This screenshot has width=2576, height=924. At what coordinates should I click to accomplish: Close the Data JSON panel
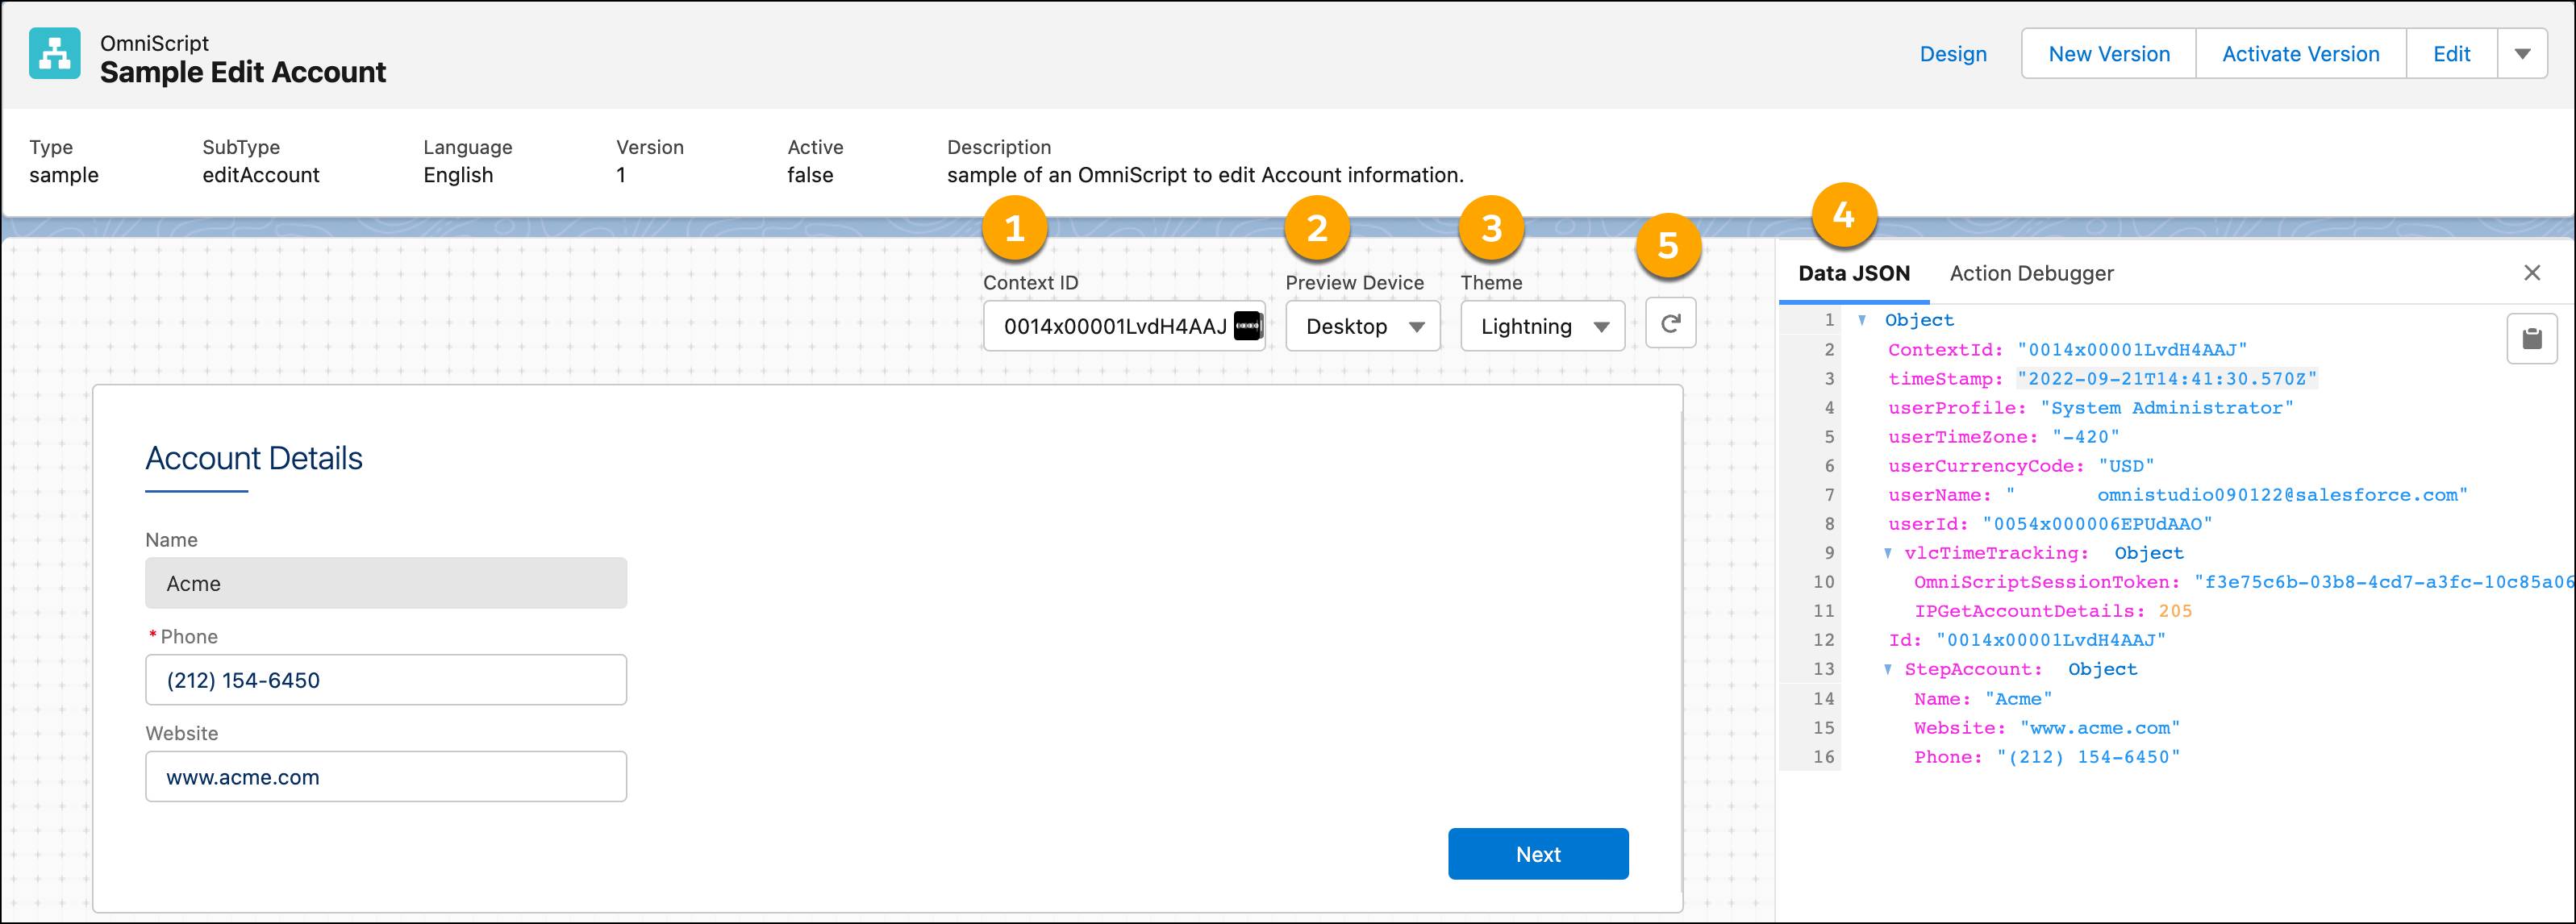point(2532,272)
